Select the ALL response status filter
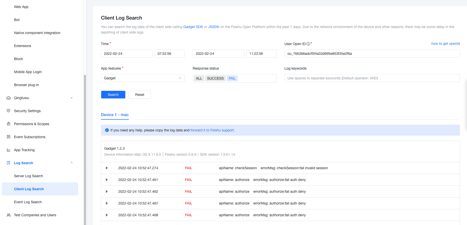Image resolution: width=467 pixels, height=225 pixels. [199, 78]
